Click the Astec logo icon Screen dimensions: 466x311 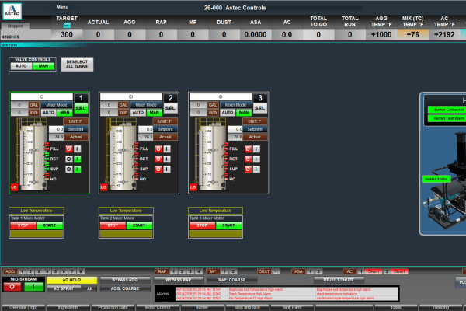[x=12, y=12]
